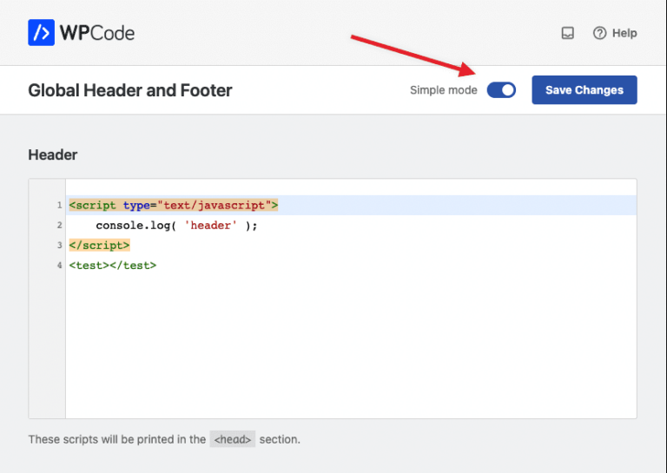Click the Help question mark icon
The height and width of the screenshot is (473, 667).
pyautogui.click(x=599, y=33)
